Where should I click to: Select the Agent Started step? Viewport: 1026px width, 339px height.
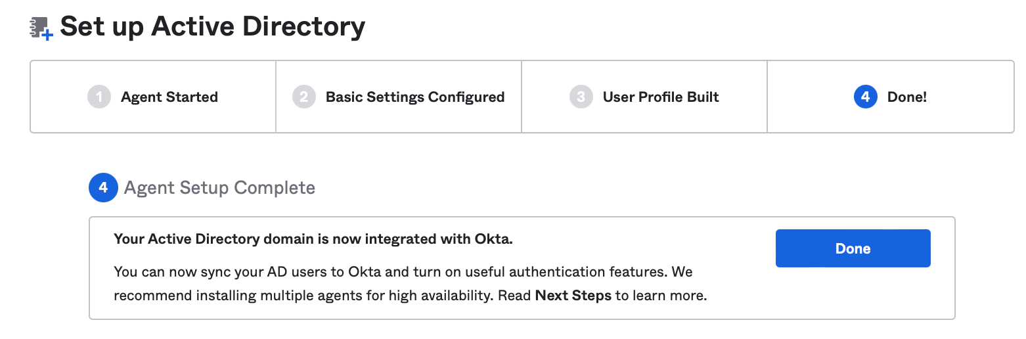click(169, 97)
